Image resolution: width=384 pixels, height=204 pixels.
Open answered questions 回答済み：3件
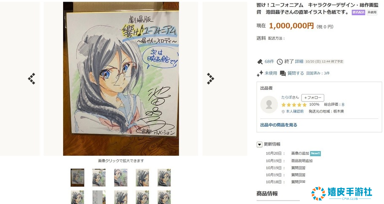coord(318,73)
